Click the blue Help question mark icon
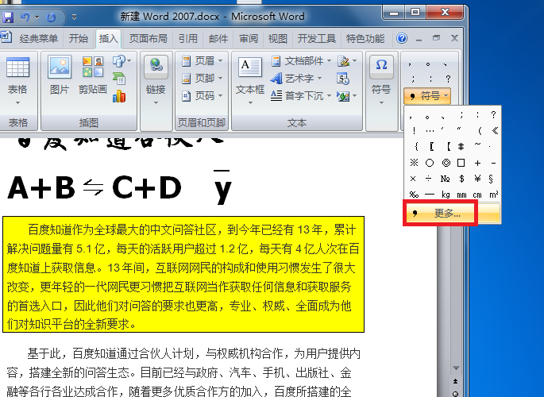Image resolution: width=544 pixels, height=397 pixels. pyautogui.click(x=402, y=38)
